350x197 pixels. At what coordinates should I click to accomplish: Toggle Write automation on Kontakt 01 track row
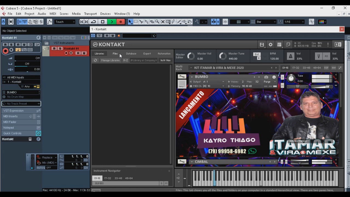tap(84, 53)
